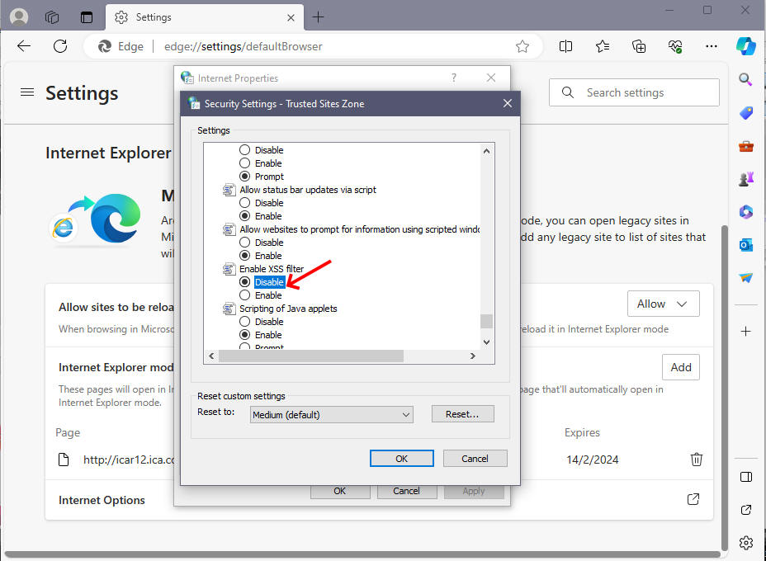Click the horizontal scroll left arrow
This screenshot has width=766, height=561.
211,356
